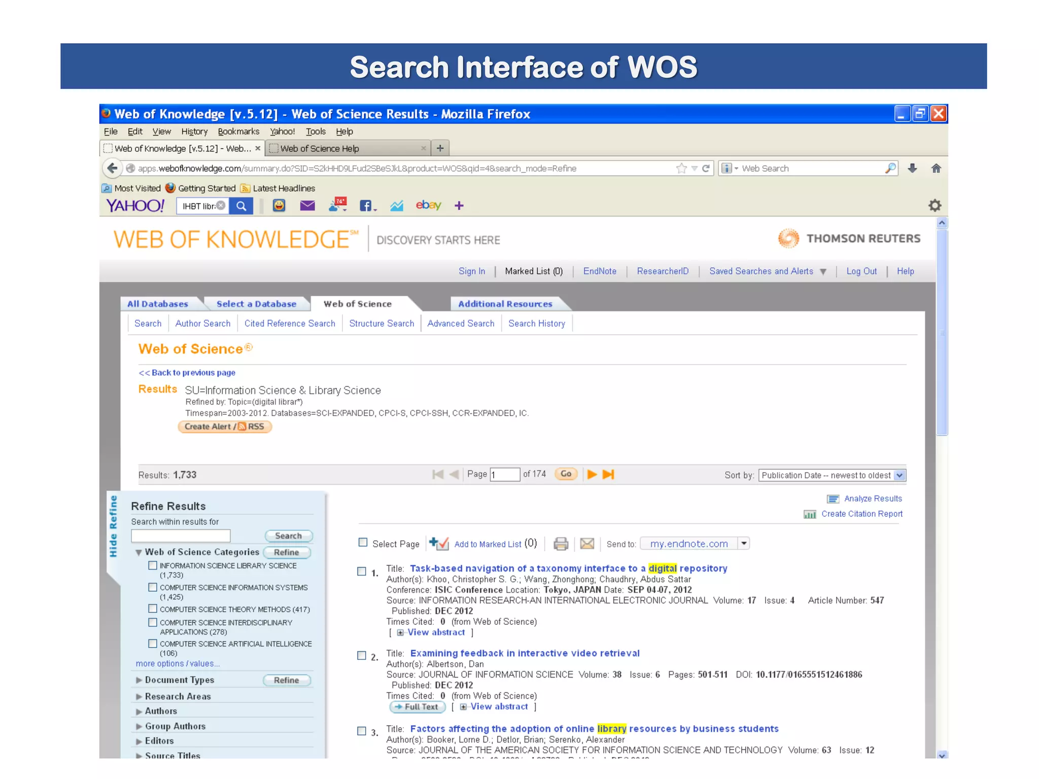Click the Add to Marked List checkmark icon
This screenshot has height=779, width=1039.
439,543
